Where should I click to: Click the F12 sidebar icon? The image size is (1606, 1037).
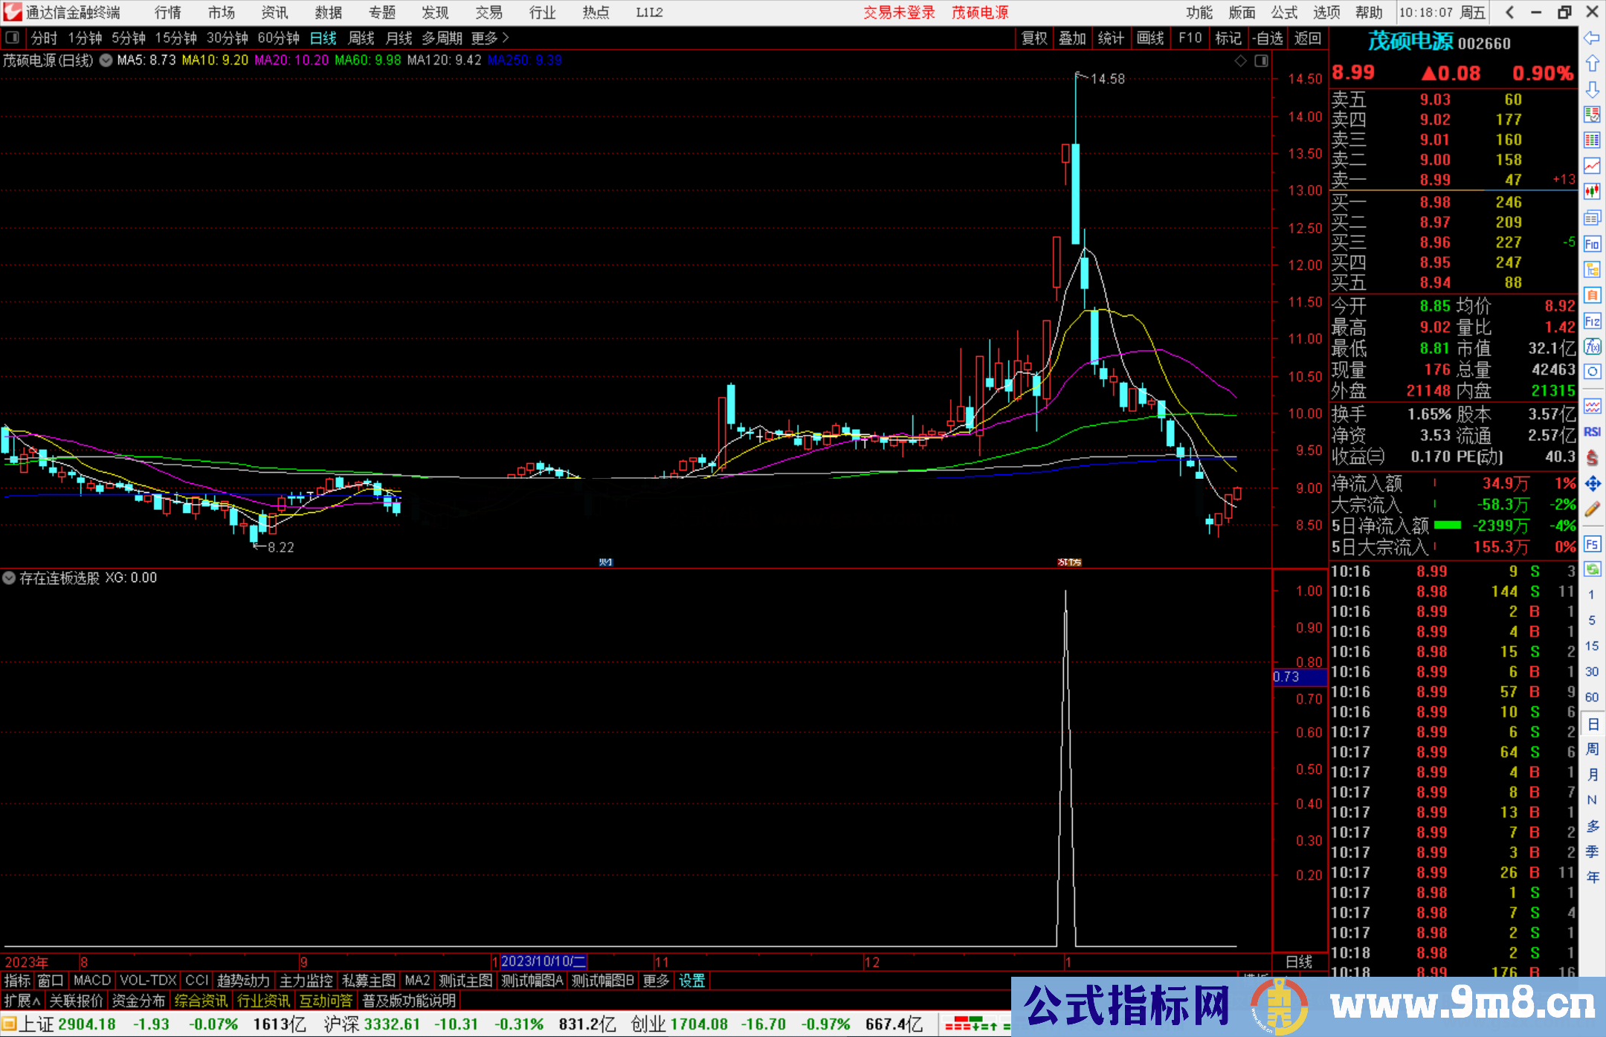(1592, 321)
